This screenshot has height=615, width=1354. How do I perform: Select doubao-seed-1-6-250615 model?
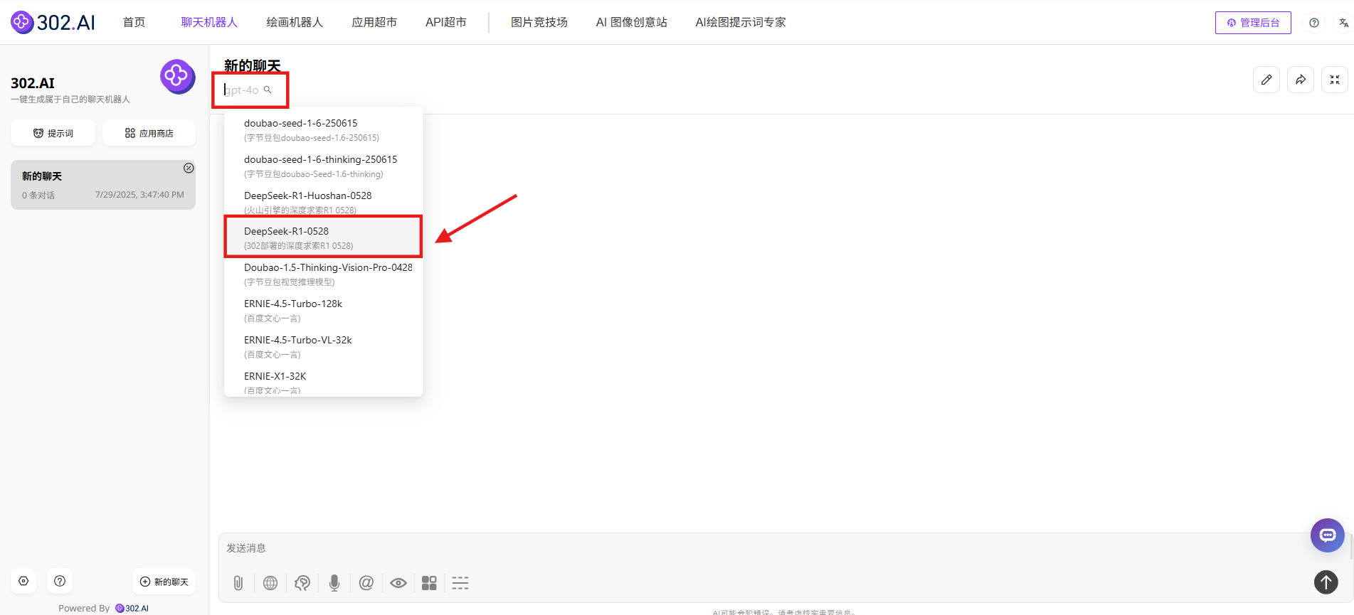pyautogui.click(x=324, y=129)
